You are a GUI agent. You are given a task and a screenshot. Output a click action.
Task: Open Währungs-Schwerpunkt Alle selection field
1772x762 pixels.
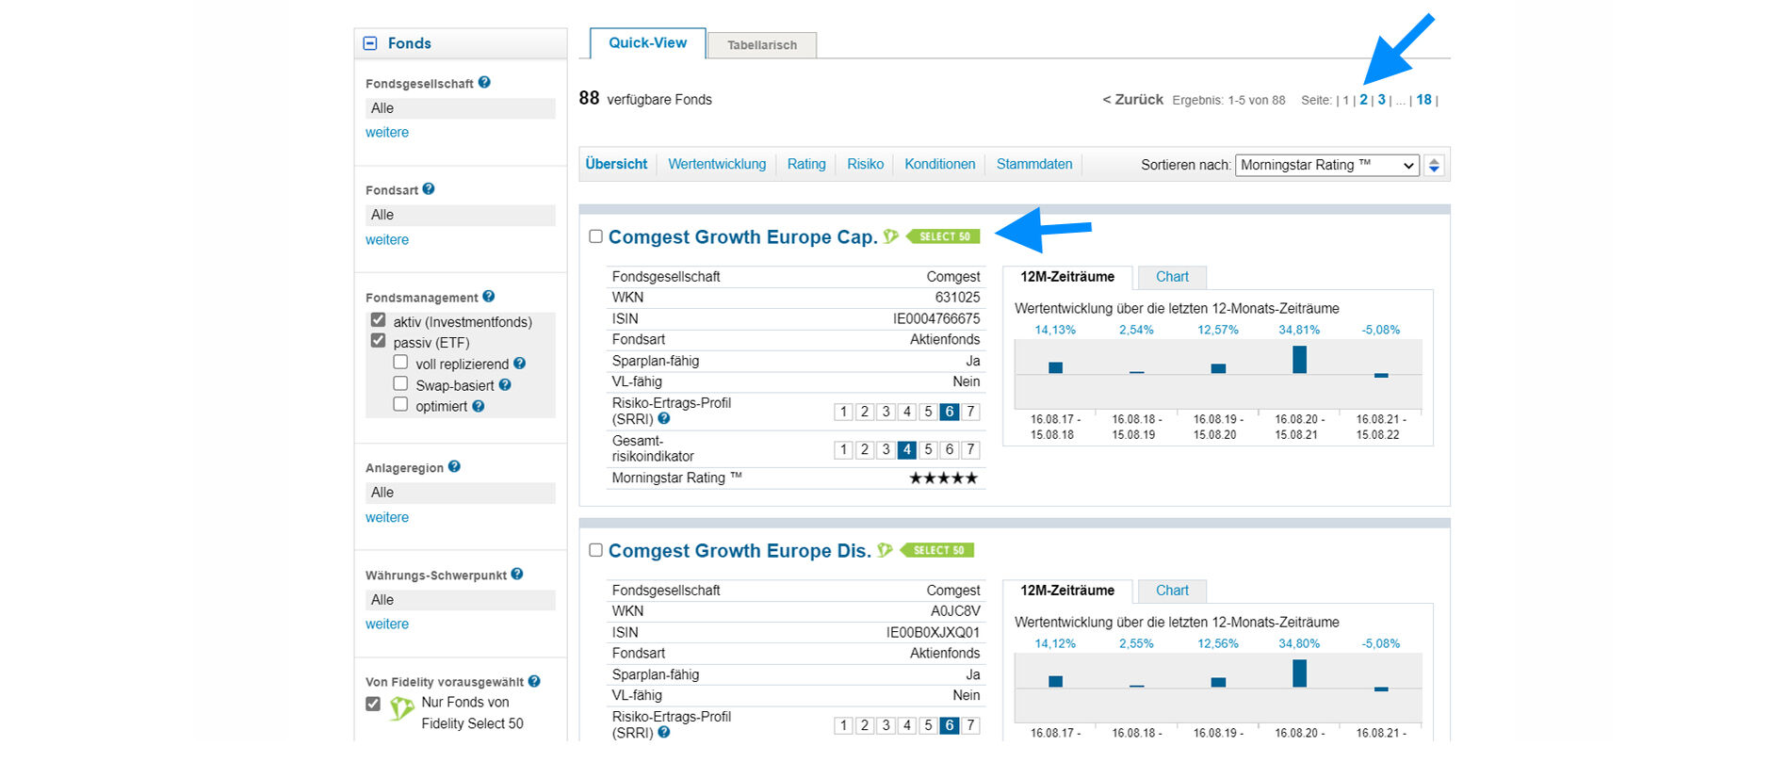tap(461, 600)
